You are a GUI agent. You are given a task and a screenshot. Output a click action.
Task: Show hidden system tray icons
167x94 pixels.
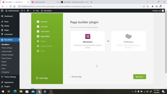pyautogui.click(x=133, y=92)
